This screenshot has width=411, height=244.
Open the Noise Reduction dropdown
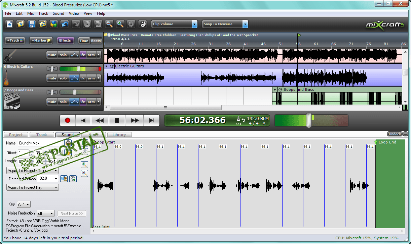[x=45, y=213]
